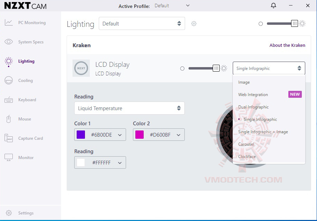Click the Settings gear icon in the sidebar
The width and height of the screenshot is (317, 221).
[9, 213]
